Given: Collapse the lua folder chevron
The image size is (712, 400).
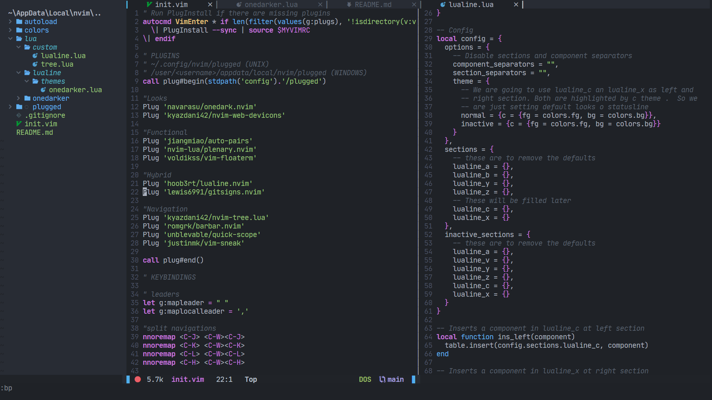Looking at the screenshot, I should pos(10,39).
